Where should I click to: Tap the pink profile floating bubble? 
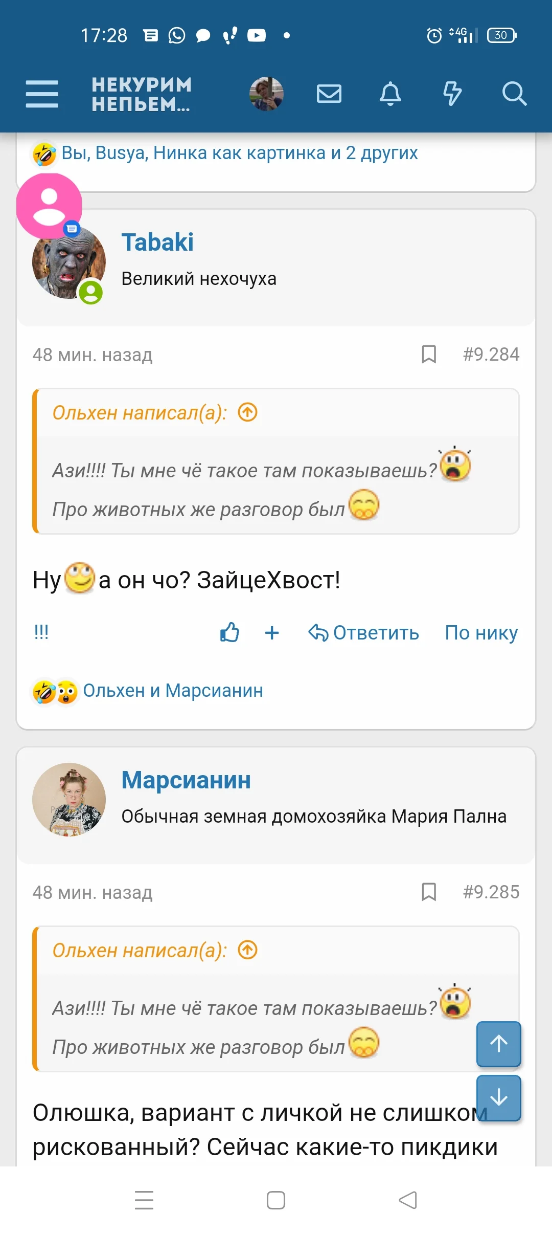[49, 205]
